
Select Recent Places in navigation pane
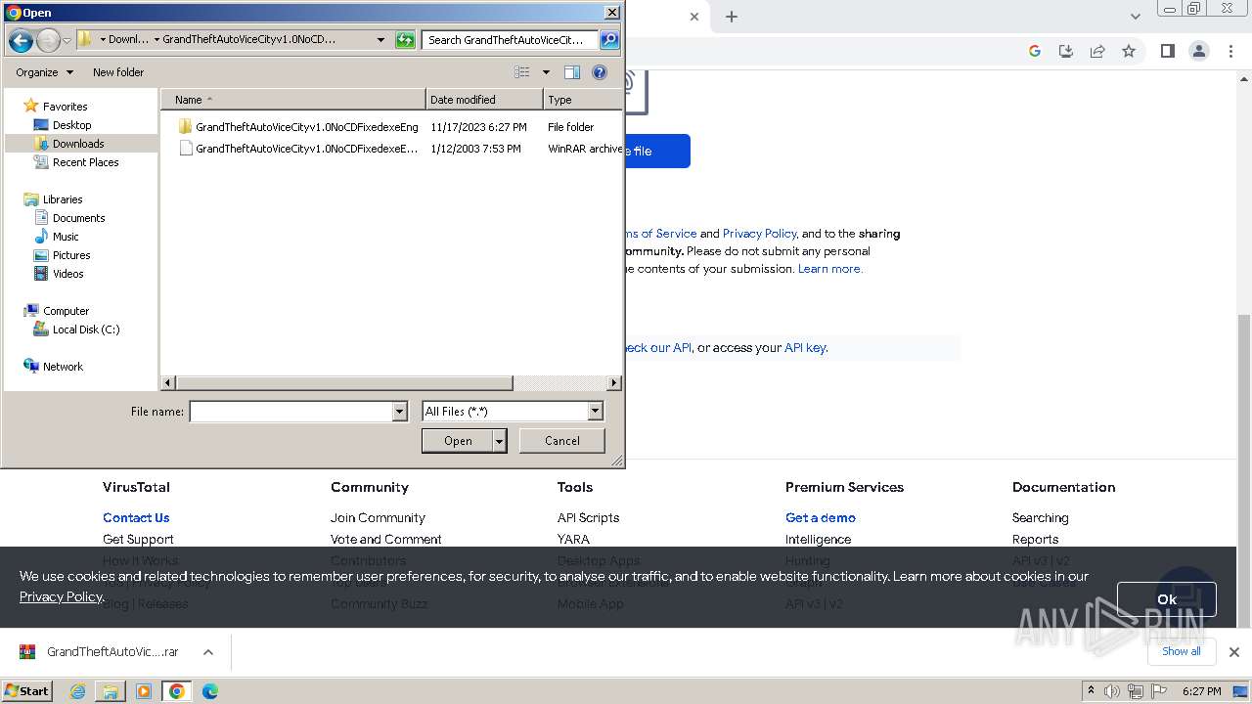pyautogui.click(x=86, y=162)
